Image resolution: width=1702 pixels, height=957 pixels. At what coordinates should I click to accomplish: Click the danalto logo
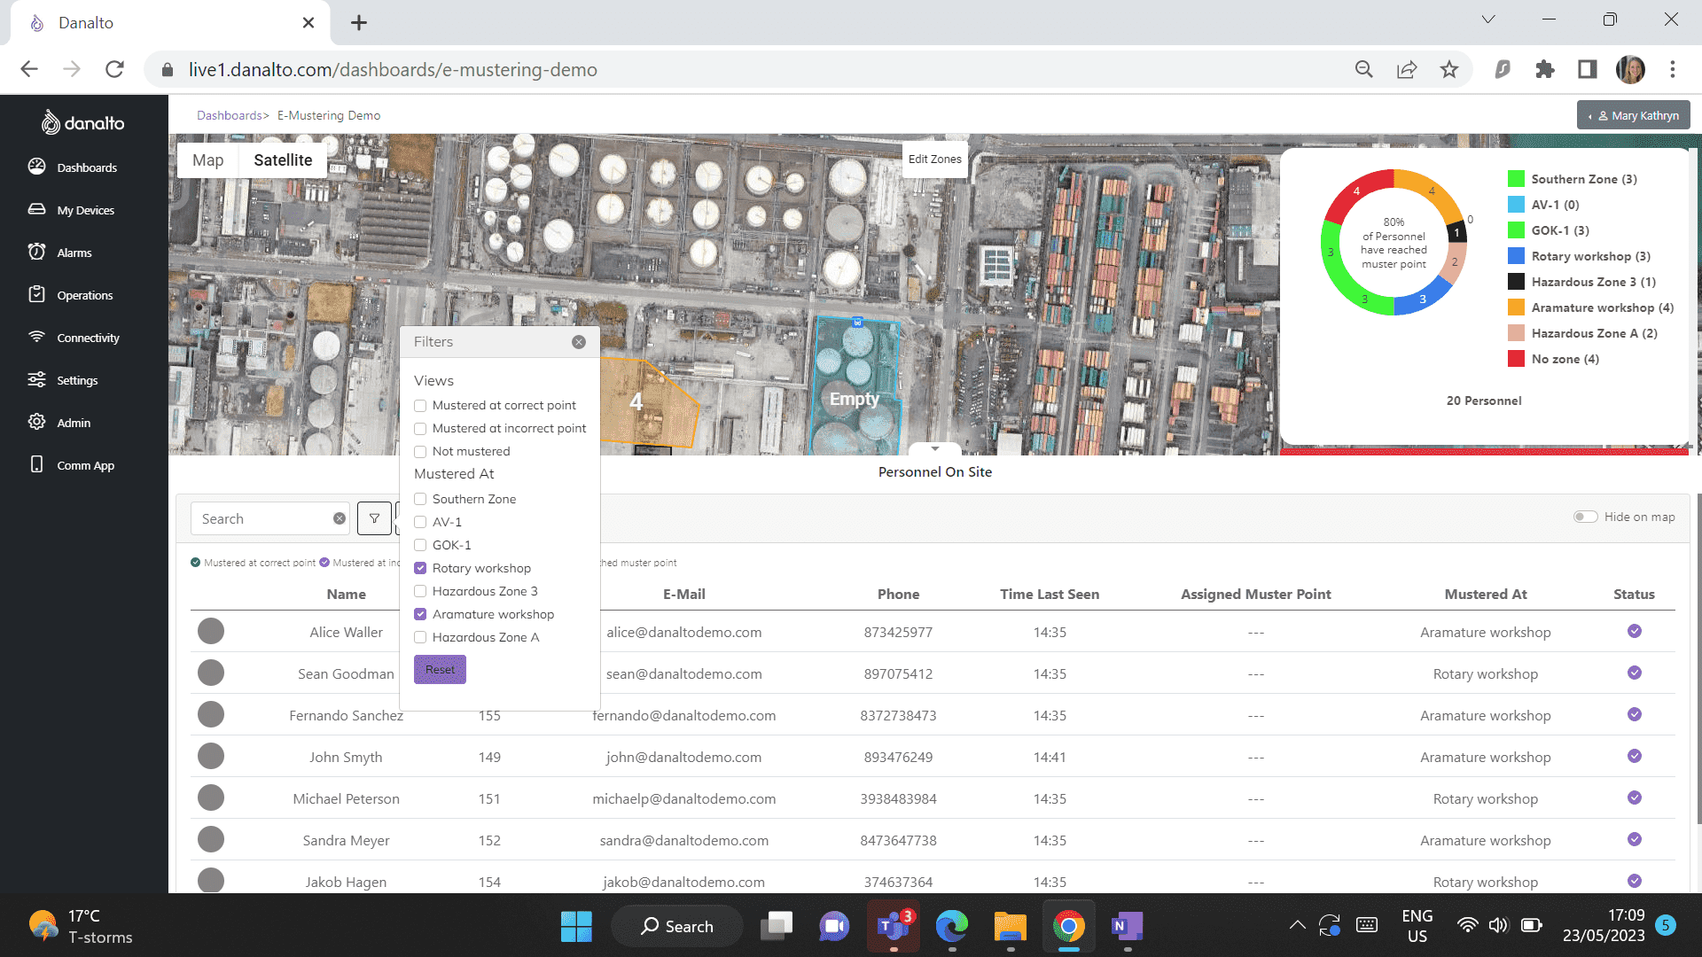coord(83,122)
